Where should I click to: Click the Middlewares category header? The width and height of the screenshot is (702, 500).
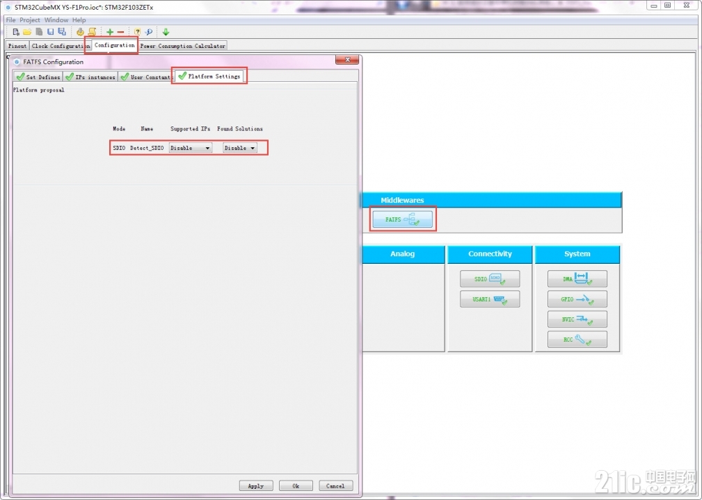(x=492, y=200)
